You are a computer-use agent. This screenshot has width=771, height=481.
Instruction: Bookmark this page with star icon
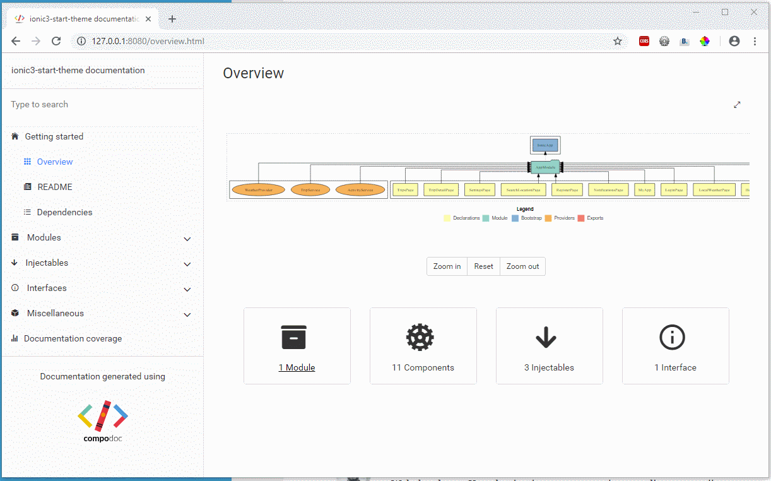click(618, 41)
